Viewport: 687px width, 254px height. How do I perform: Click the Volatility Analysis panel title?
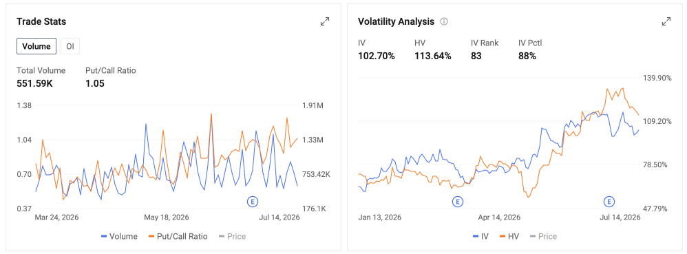pos(396,21)
